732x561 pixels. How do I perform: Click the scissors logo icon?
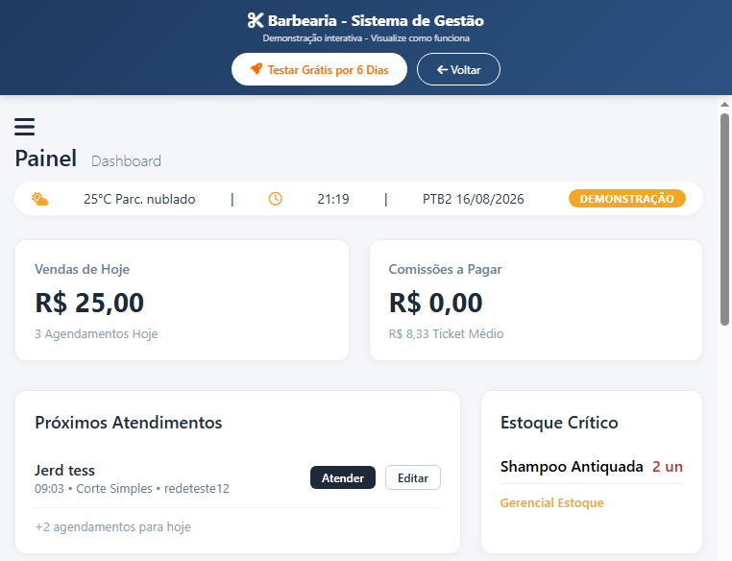(x=256, y=20)
